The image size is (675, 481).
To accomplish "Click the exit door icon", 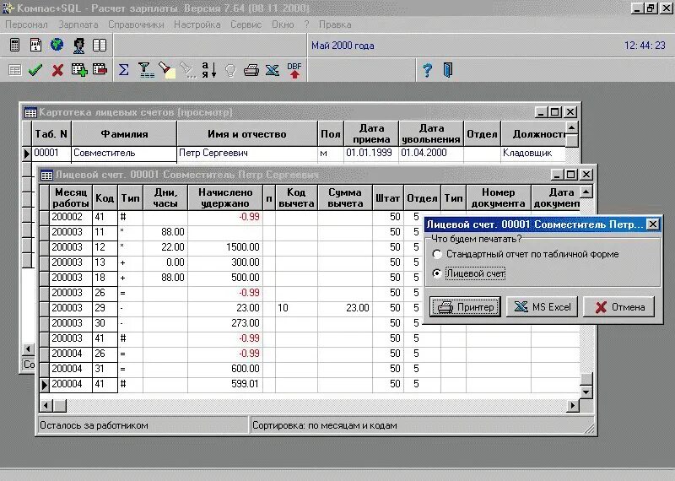I will tap(448, 70).
